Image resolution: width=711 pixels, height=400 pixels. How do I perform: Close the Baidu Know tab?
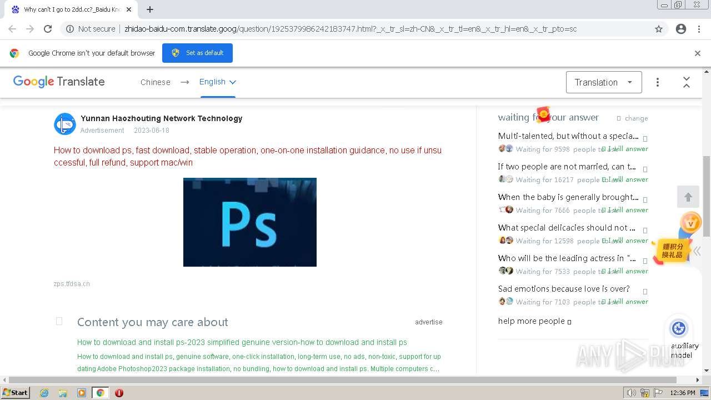click(128, 9)
